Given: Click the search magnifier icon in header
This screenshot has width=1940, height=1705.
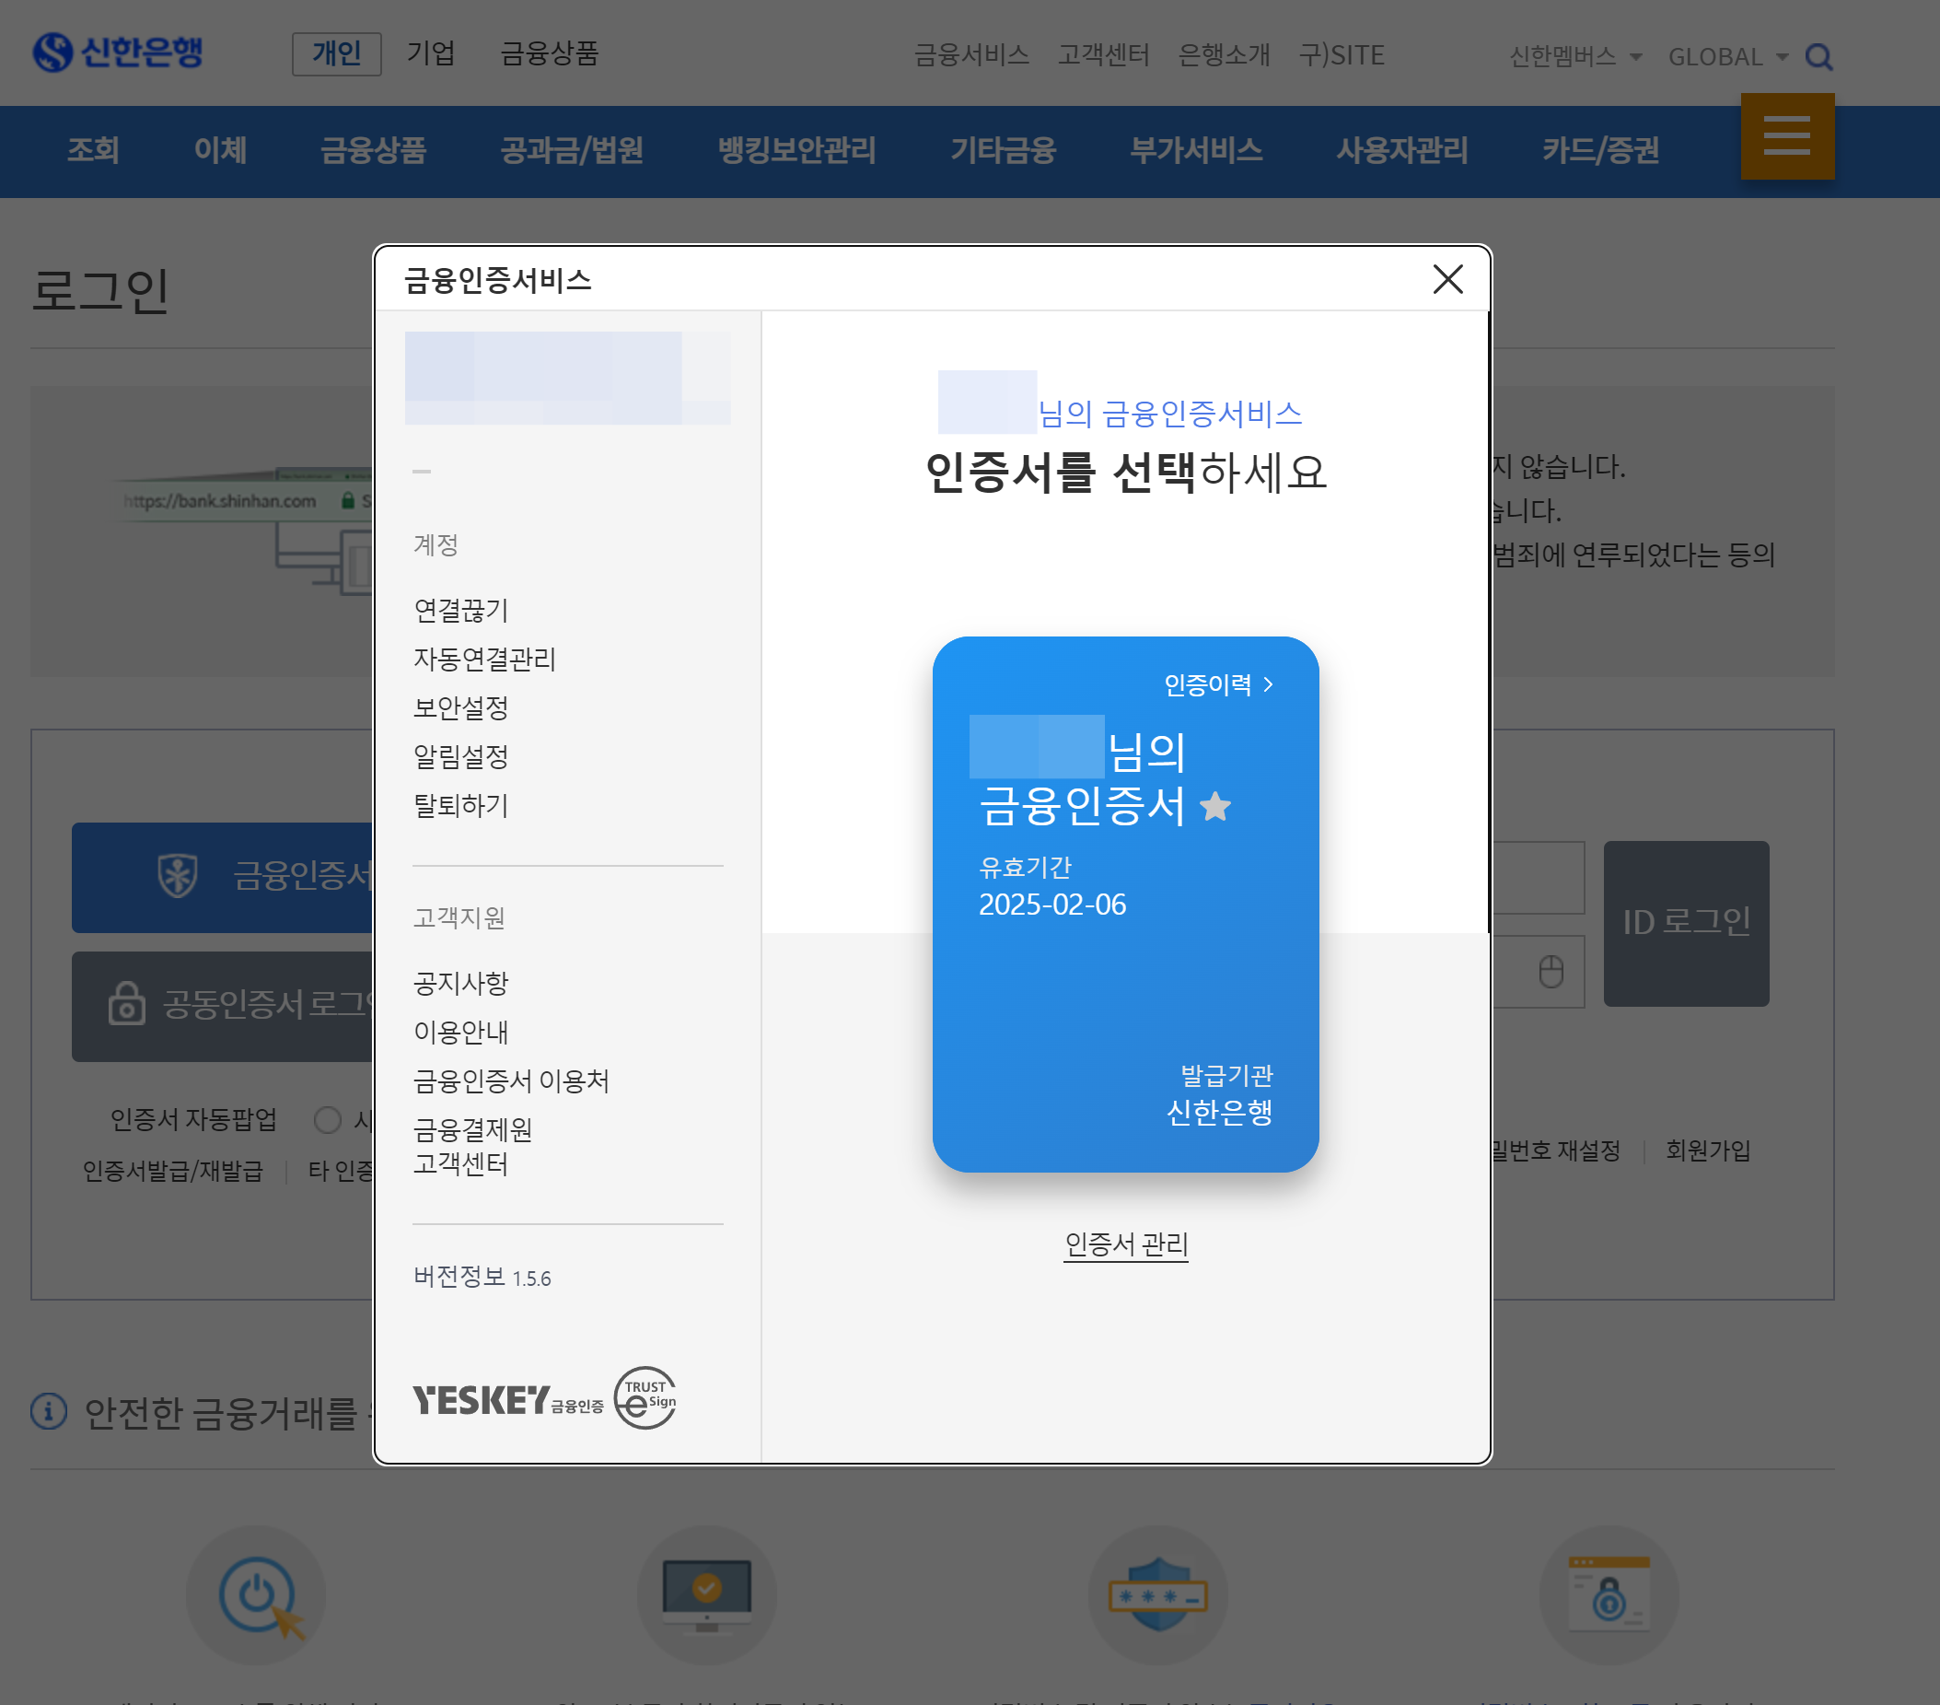Looking at the screenshot, I should click(x=1818, y=57).
